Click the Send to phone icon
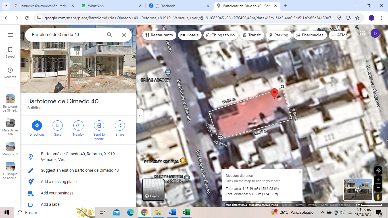Image resolution: width=388 pixels, height=218 pixels. coord(99,125)
